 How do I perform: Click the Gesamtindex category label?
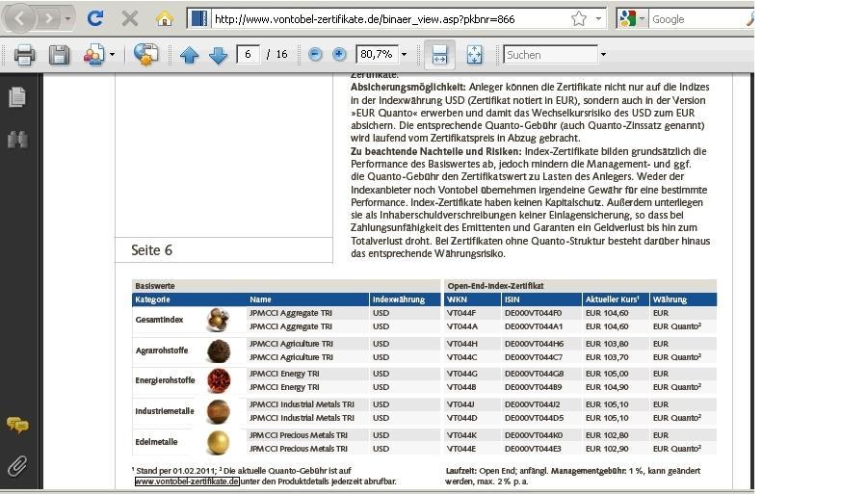[x=159, y=320]
